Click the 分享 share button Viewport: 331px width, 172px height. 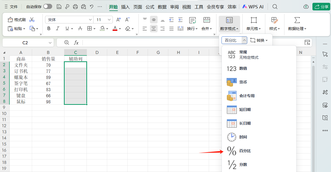click(321, 7)
